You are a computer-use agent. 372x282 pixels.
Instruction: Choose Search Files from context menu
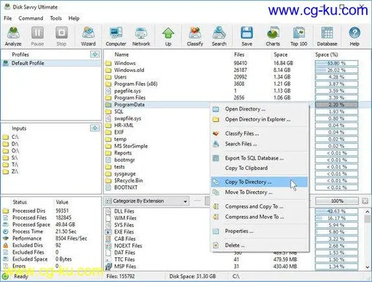pyautogui.click(x=259, y=144)
